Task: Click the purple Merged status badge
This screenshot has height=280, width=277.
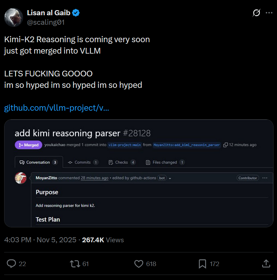Action: (29, 145)
